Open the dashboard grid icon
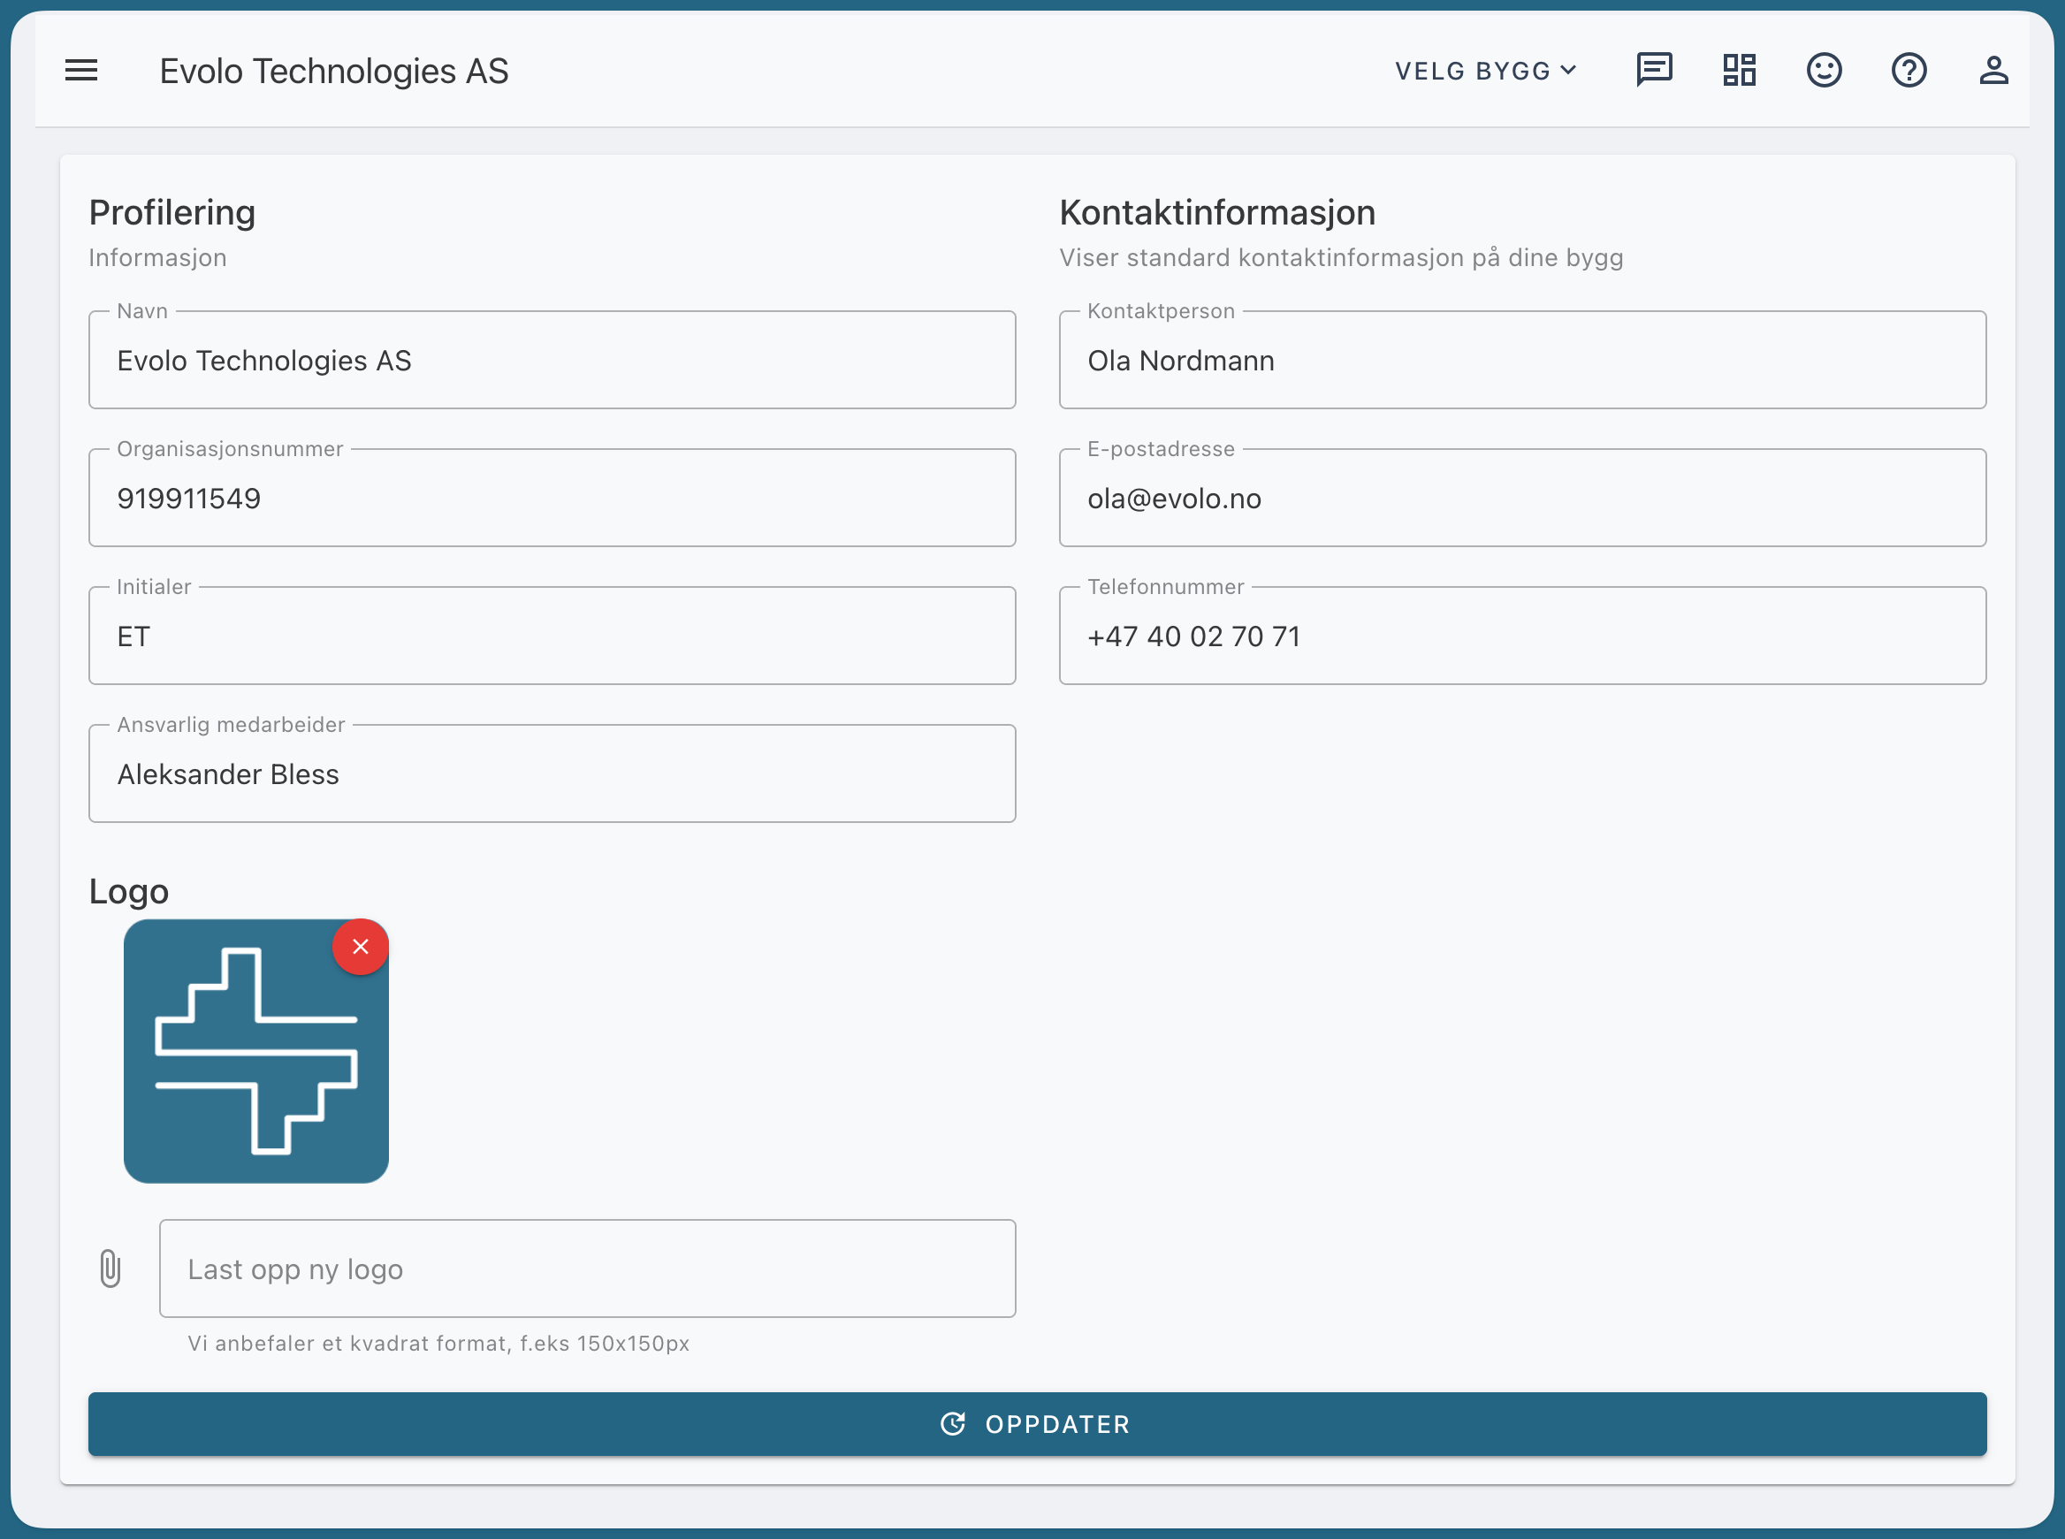The height and width of the screenshot is (1539, 2065). coord(1739,70)
